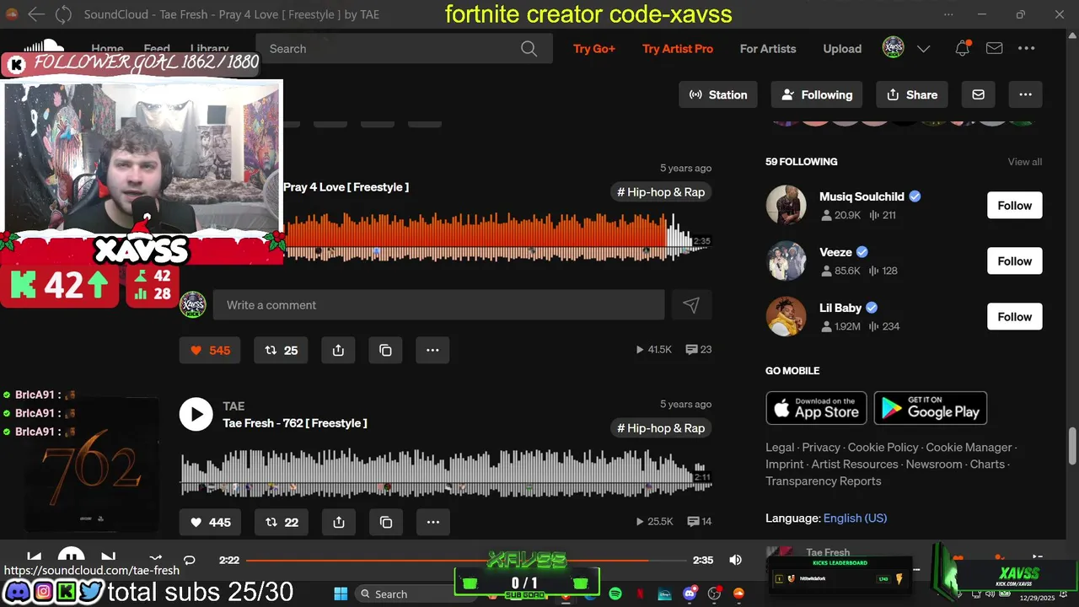Open more options for 762 Freestyle
This screenshot has width=1079, height=607.
pyautogui.click(x=432, y=522)
